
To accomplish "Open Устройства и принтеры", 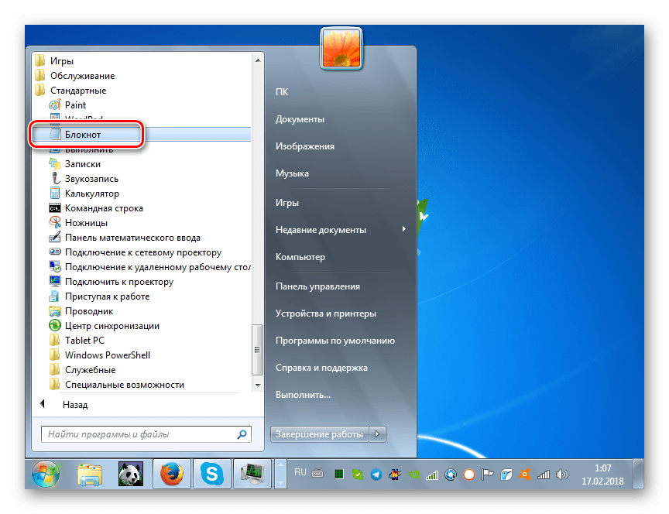I will coord(325,314).
